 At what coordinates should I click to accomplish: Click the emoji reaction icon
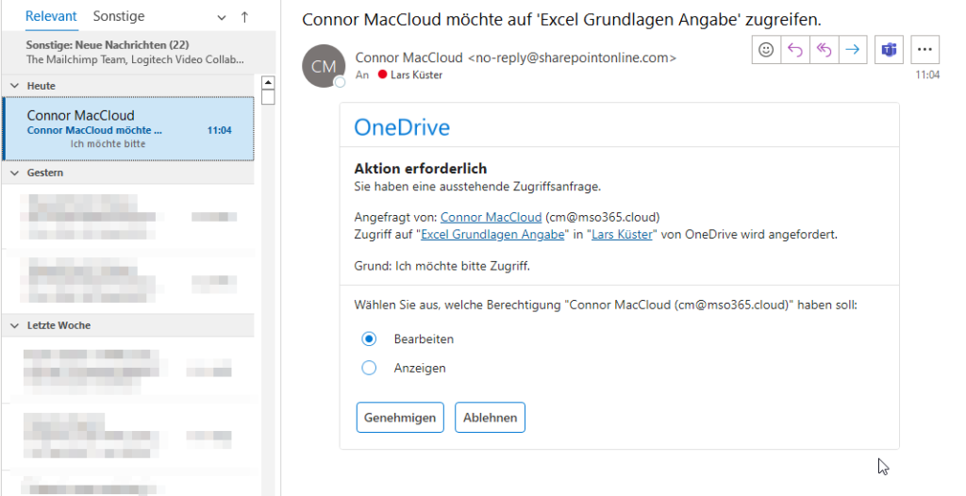tap(766, 50)
